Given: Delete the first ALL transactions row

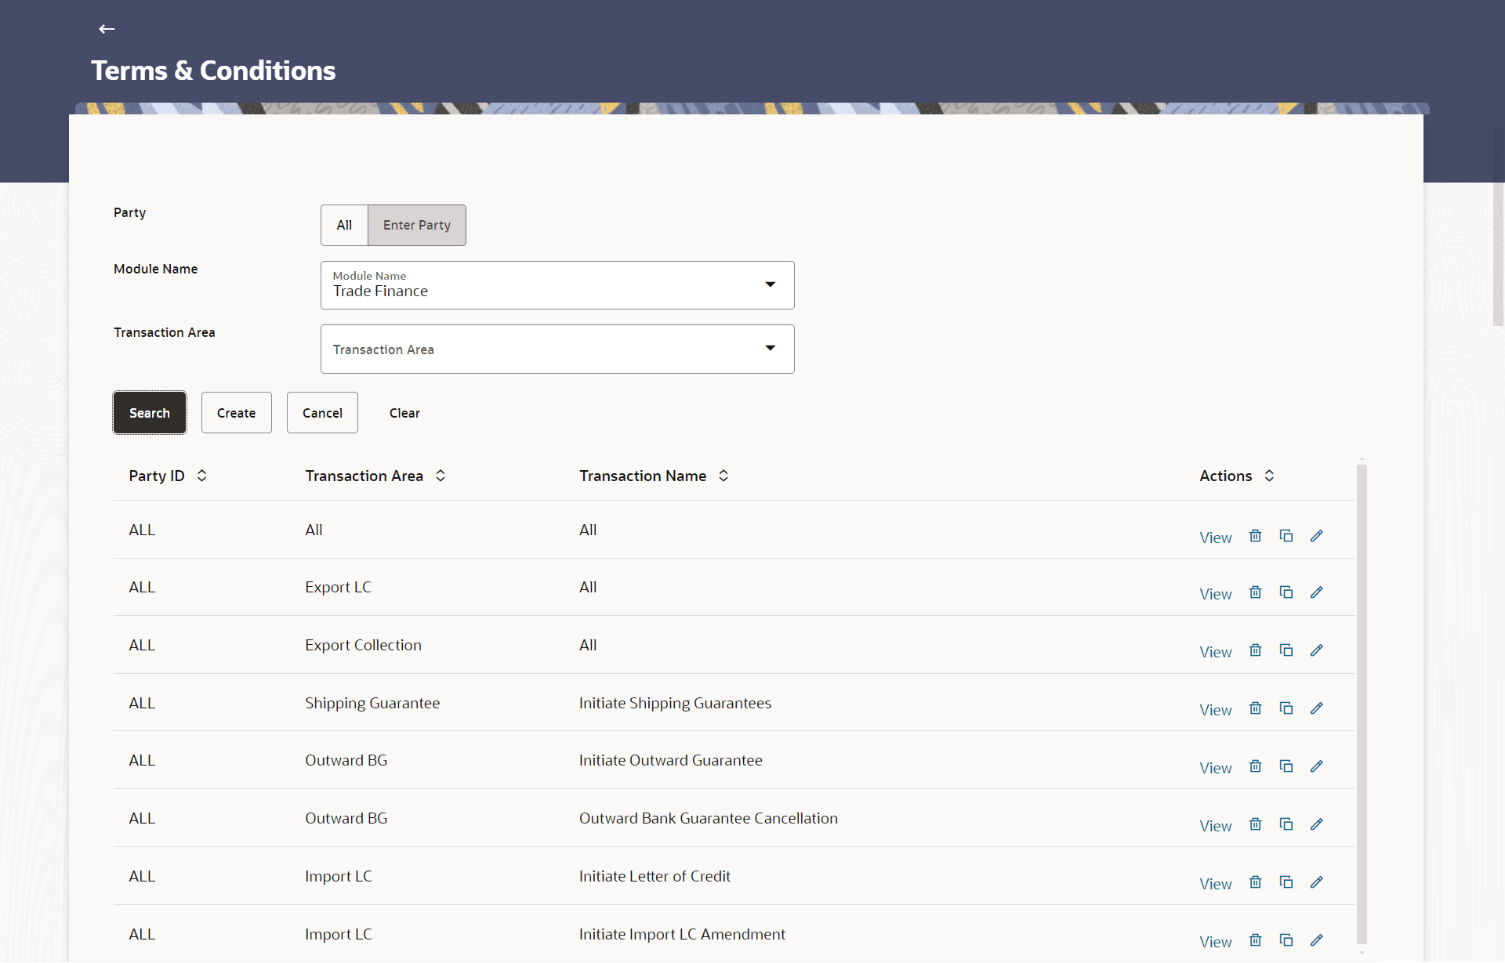Looking at the screenshot, I should (1255, 536).
